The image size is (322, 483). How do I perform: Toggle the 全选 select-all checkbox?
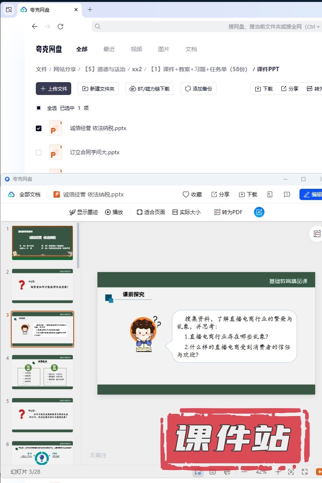[39, 108]
